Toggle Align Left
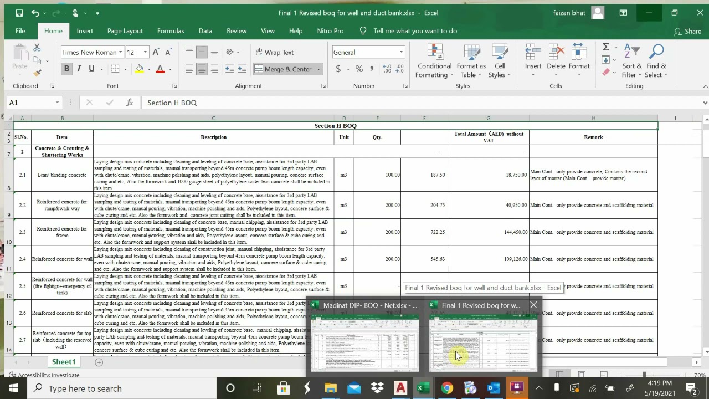This screenshot has width=709, height=399. pyautogui.click(x=189, y=69)
